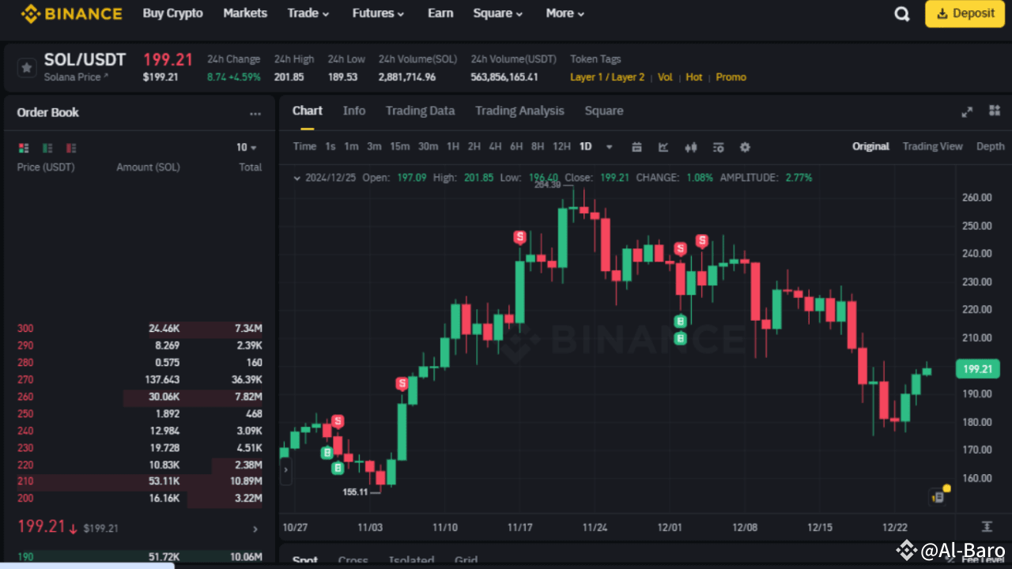Click the Binance logo
Screen dimensions: 1012x569
point(71,13)
